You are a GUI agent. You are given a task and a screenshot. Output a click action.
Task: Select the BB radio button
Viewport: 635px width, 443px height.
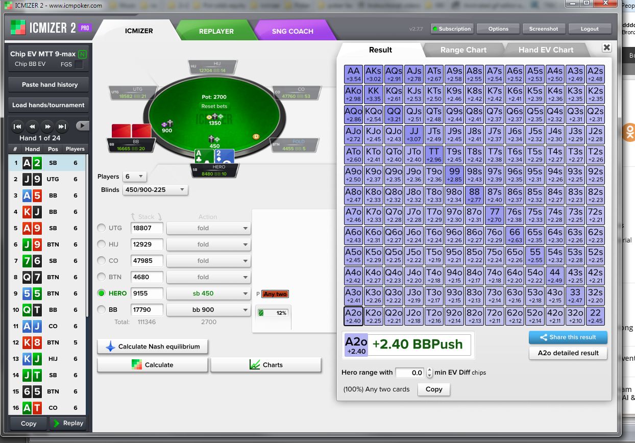click(102, 310)
